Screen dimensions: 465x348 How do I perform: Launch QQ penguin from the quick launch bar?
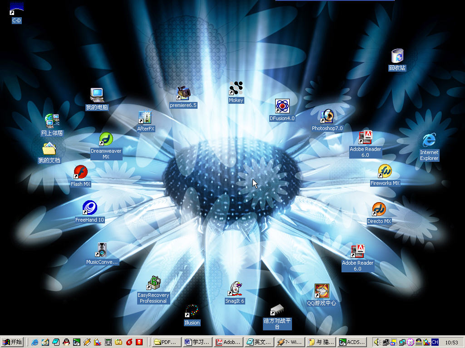[66, 343]
